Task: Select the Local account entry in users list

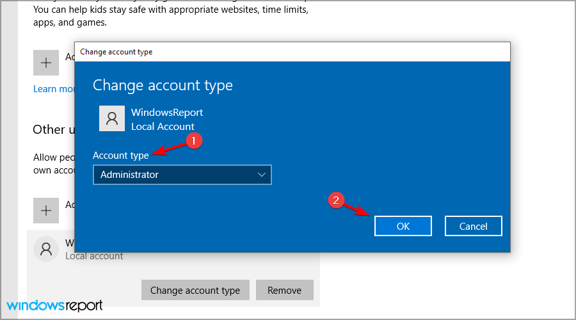Action: [x=94, y=256]
